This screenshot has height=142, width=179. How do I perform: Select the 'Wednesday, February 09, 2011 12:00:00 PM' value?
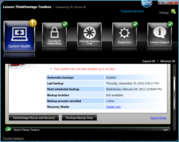[134, 89]
